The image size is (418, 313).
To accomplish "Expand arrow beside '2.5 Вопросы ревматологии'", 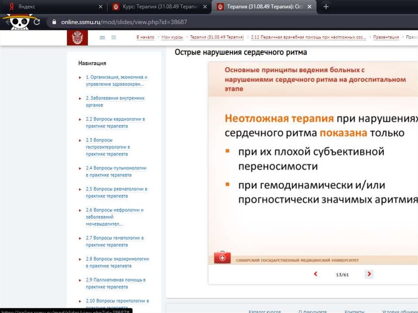I will click(80, 189).
